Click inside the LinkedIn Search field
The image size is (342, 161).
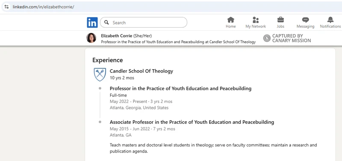144,23
